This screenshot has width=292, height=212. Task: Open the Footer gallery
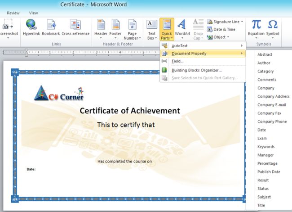115,29
